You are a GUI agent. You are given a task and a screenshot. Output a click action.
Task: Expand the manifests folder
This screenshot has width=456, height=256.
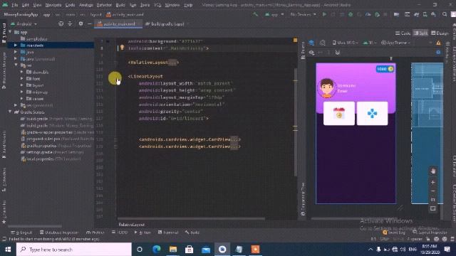(x=16, y=46)
